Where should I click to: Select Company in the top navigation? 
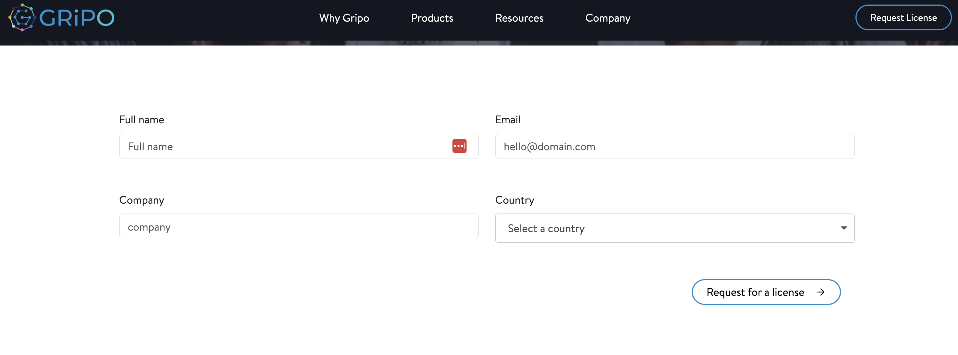pos(607,18)
